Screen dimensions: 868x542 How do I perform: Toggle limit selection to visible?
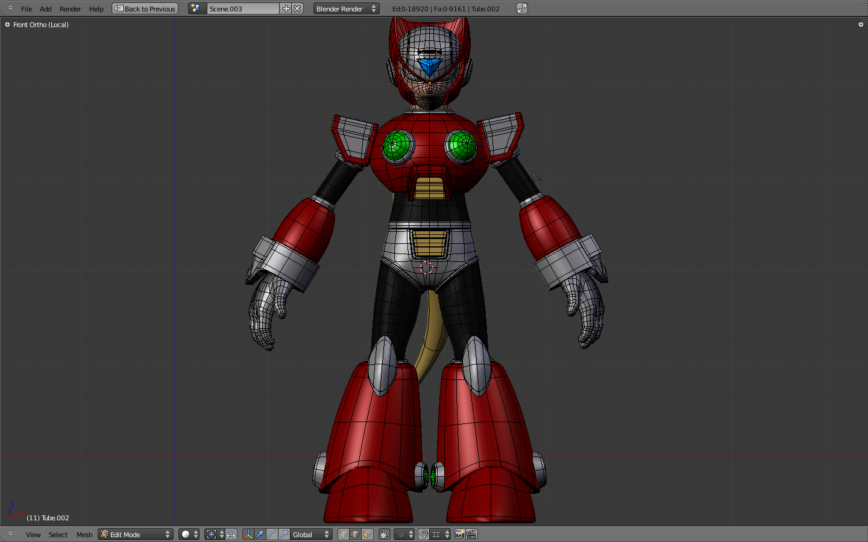[384, 534]
